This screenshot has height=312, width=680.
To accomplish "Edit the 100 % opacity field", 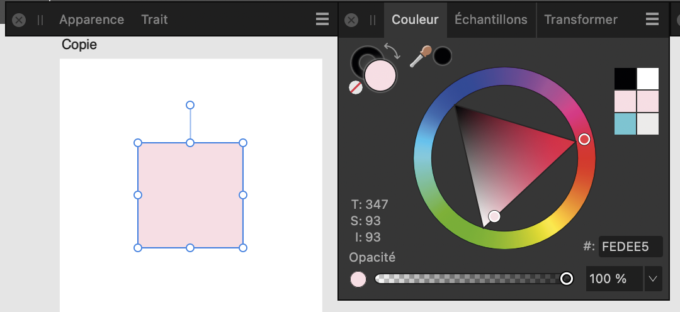I will 615,279.
